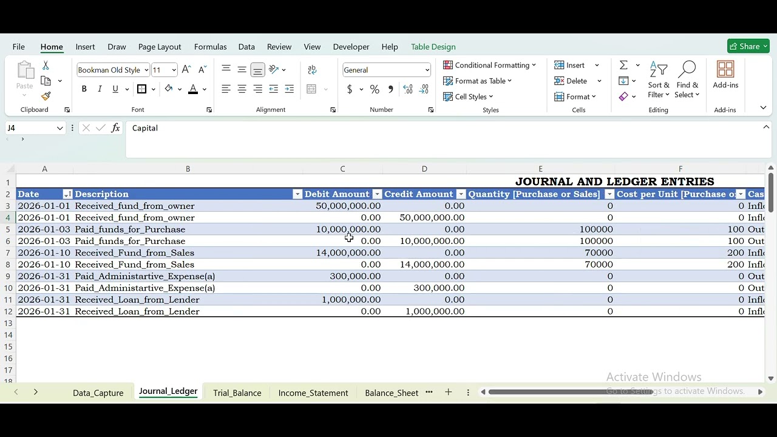Toggle Center horizontal alignment
This screenshot has width=777, height=437.
click(x=242, y=89)
